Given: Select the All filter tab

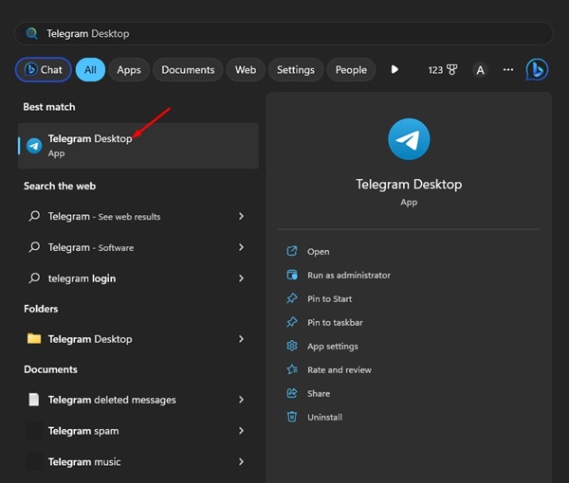Looking at the screenshot, I should pyautogui.click(x=90, y=69).
